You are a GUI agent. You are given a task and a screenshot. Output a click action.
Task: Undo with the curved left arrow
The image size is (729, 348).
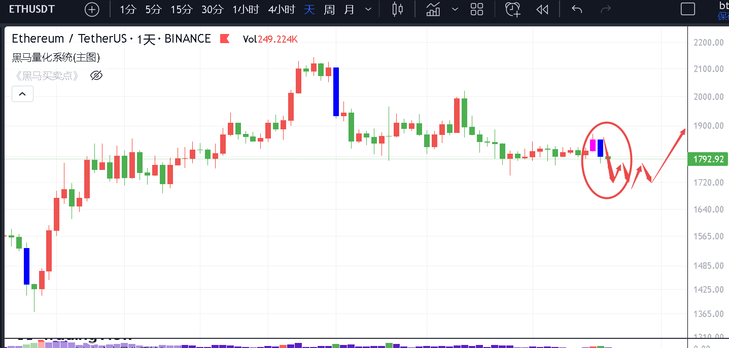pos(577,9)
